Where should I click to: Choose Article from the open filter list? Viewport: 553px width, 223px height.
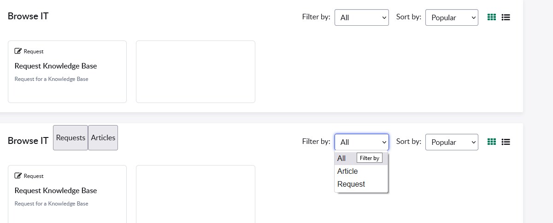point(347,171)
